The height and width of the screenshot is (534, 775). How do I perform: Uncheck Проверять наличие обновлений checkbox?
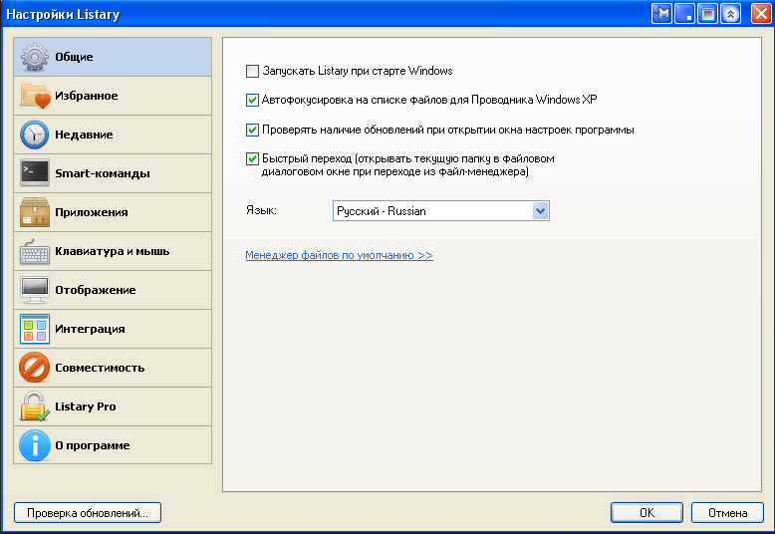click(252, 131)
